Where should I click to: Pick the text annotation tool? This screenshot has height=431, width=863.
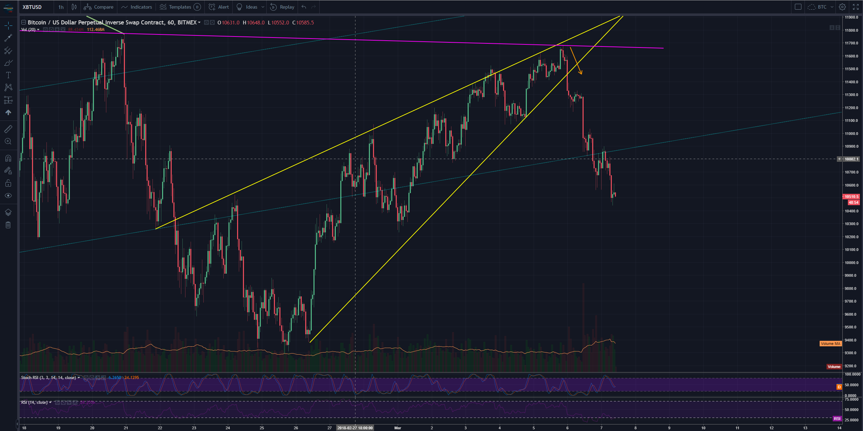(8, 75)
